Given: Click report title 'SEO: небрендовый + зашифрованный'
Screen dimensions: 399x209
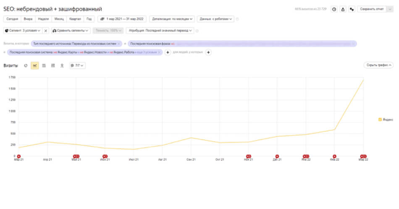Looking at the screenshot, I should tap(52, 9).
